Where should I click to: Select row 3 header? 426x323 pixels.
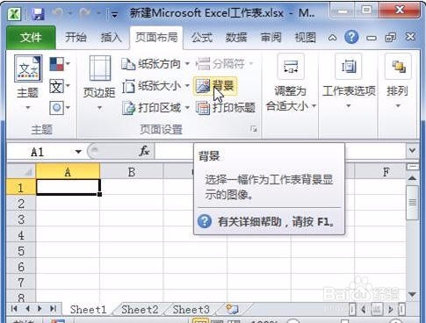pyautogui.click(x=21, y=219)
